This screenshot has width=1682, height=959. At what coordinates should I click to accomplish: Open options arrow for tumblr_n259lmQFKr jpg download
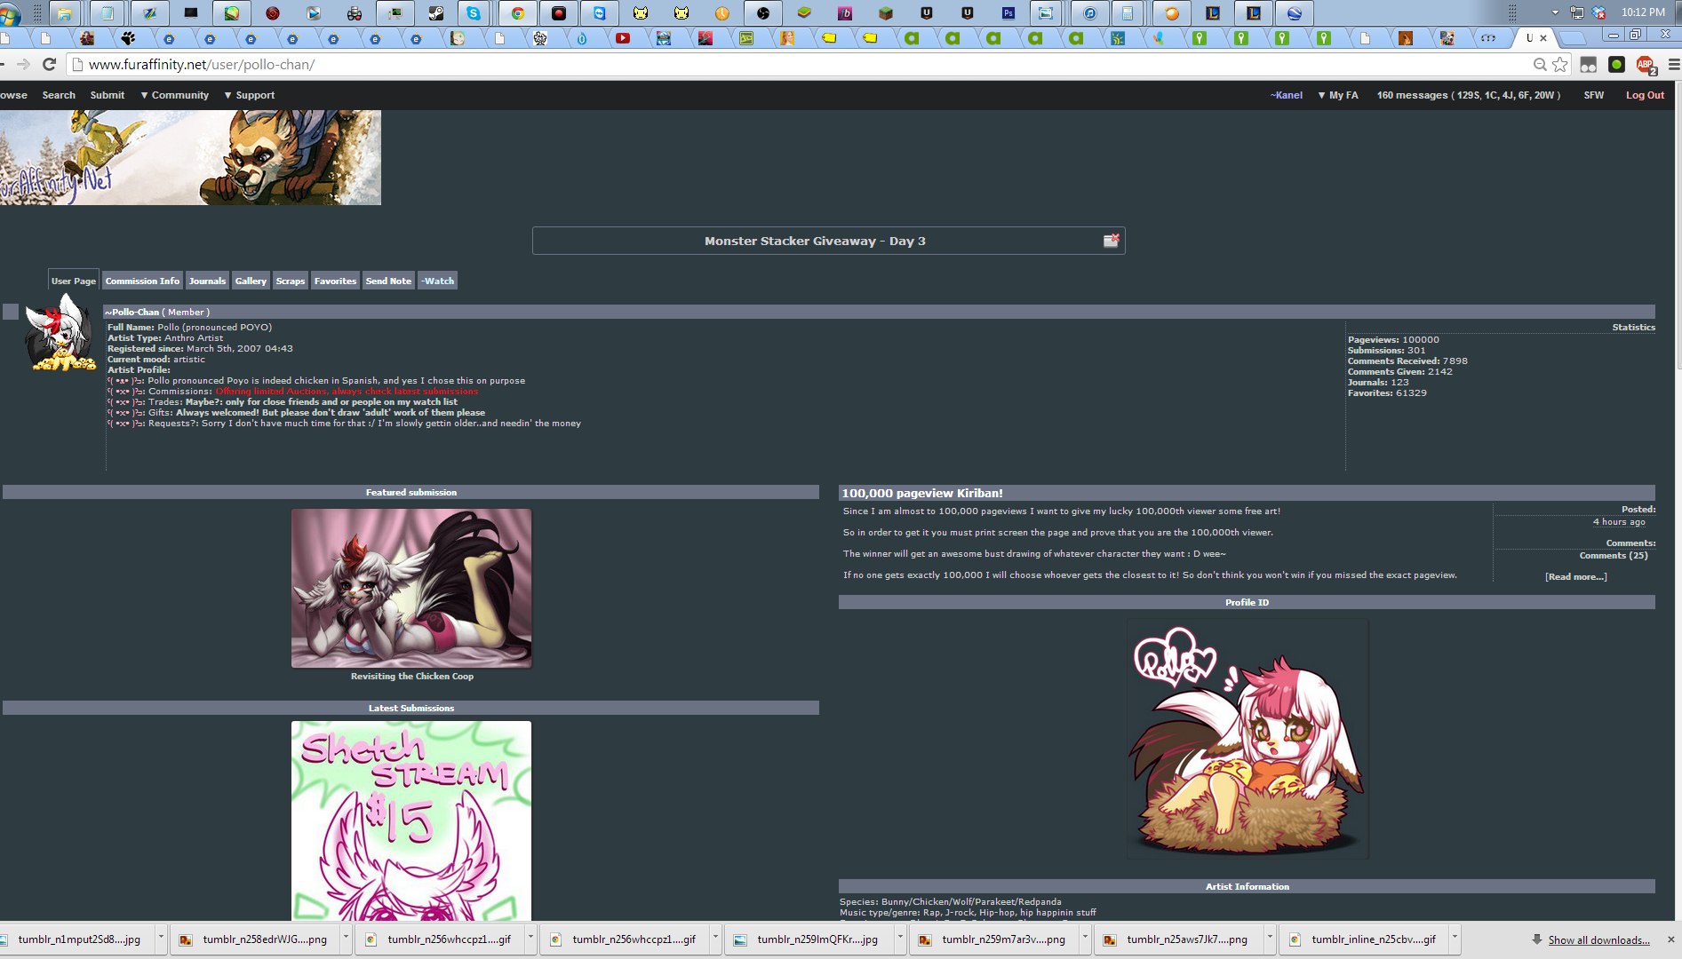coord(900,938)
